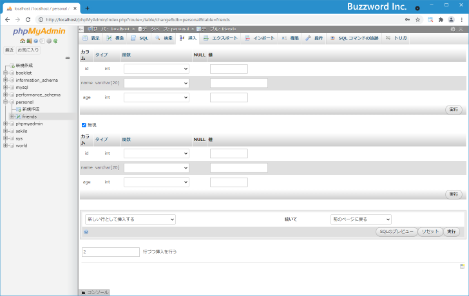
Task: Click the rows-to-insert number field
Action: [110, 252]
